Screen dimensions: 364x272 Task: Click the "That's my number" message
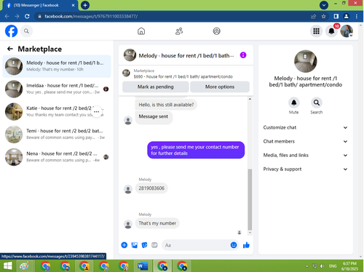(157, 223)
